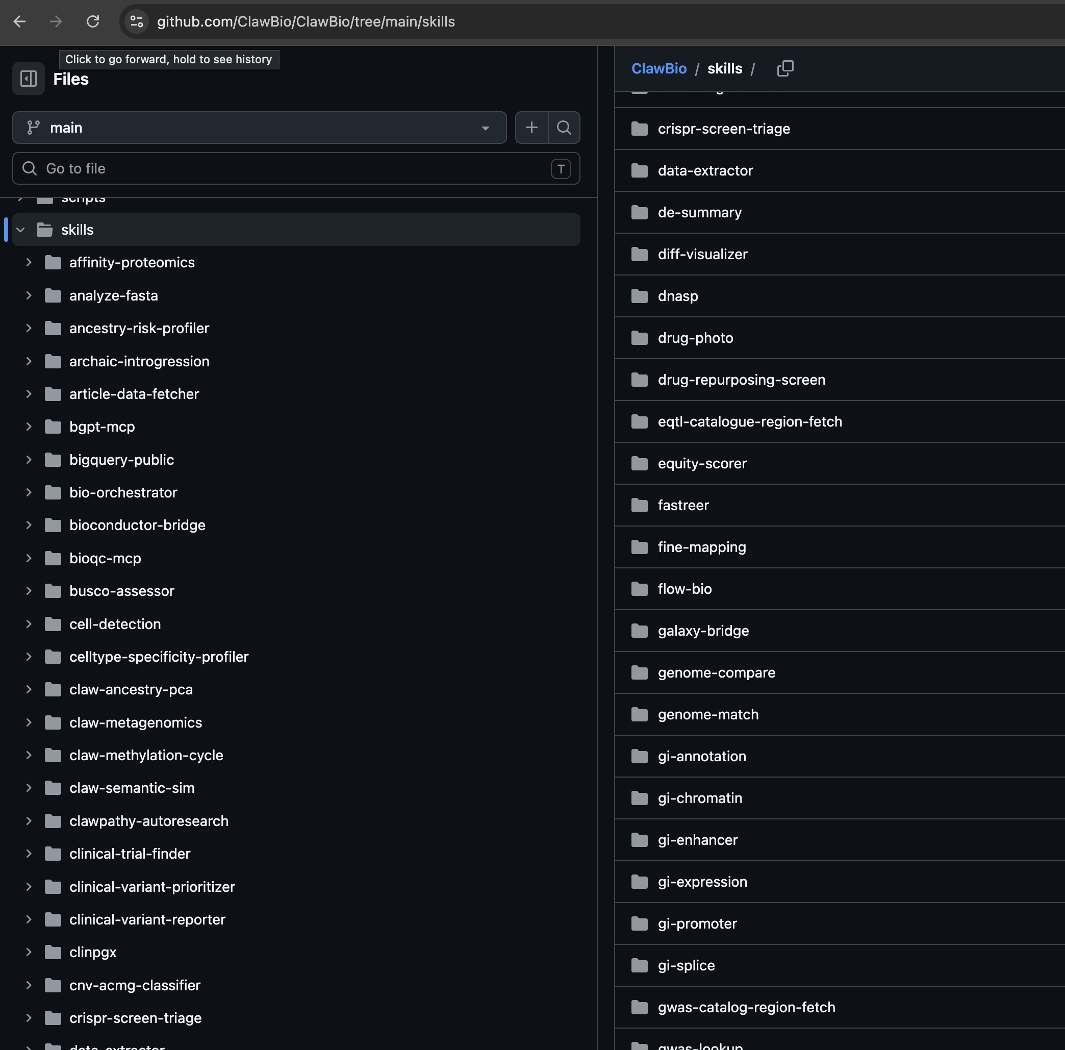Click the flow-bio folder icon

(x=640, y=589)
